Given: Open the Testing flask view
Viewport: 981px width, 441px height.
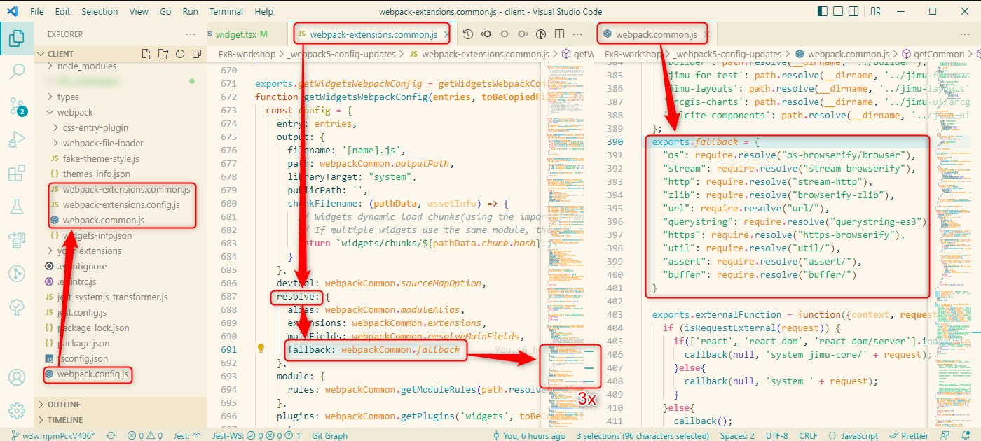Looking at the screenshot, I should click(x=17, y=206).
